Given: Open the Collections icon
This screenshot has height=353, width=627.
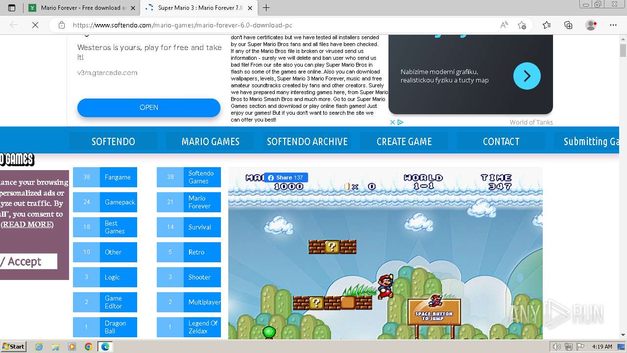Looking at the screenshot, I should pyautogui.click(x=568, y=25).
